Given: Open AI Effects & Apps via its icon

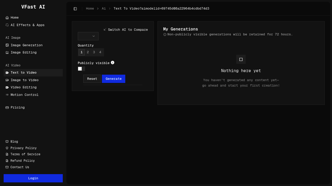Looking at the screenshot, I should click(7, 25).
